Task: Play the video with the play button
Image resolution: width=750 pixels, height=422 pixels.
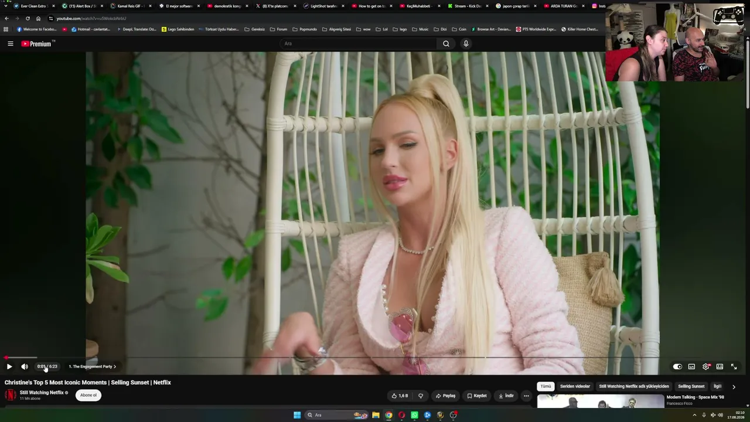Action: (9, 366)
